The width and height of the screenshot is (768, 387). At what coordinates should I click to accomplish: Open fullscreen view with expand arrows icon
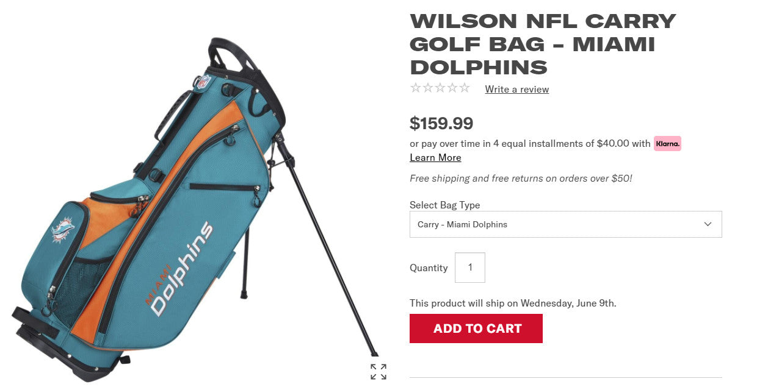tap(379, 372)
